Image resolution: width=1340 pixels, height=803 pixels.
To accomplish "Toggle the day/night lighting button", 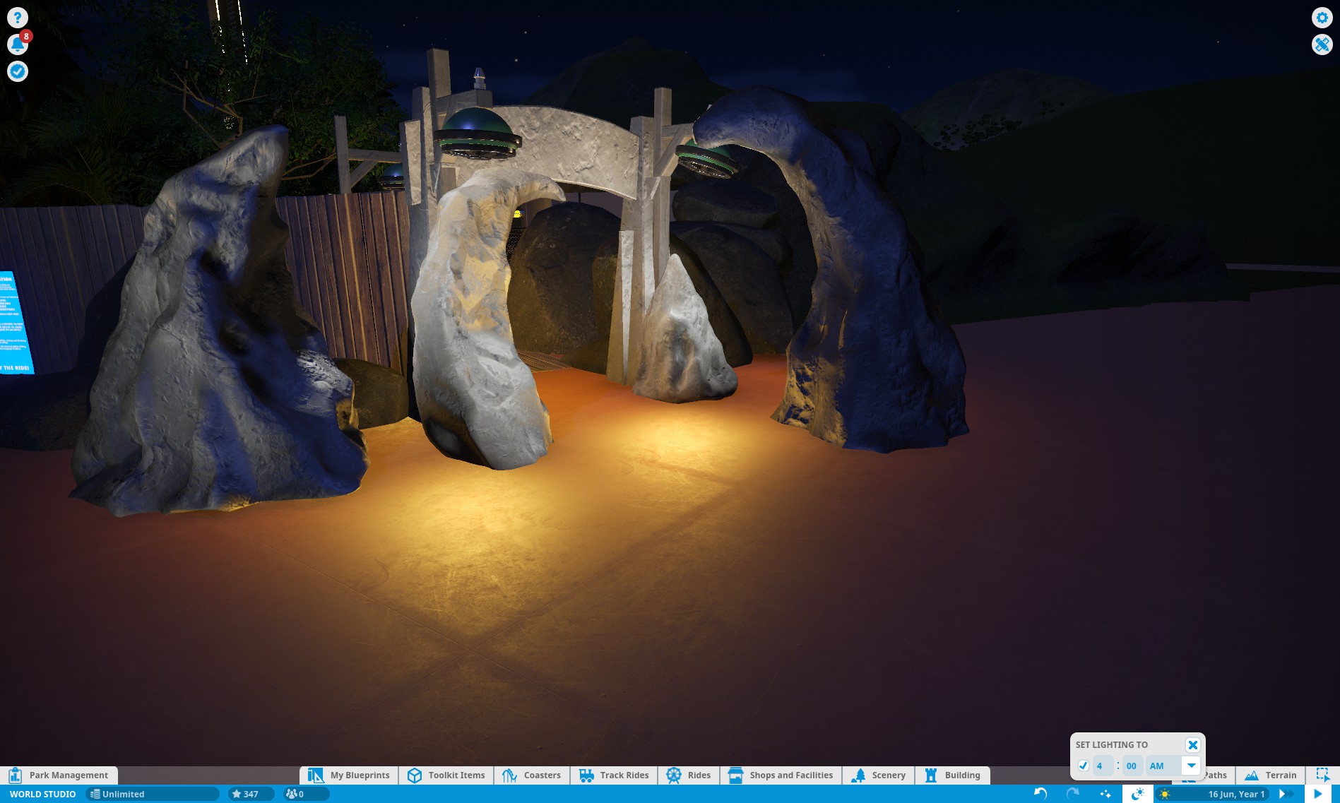I will (x=1137, y=794).
